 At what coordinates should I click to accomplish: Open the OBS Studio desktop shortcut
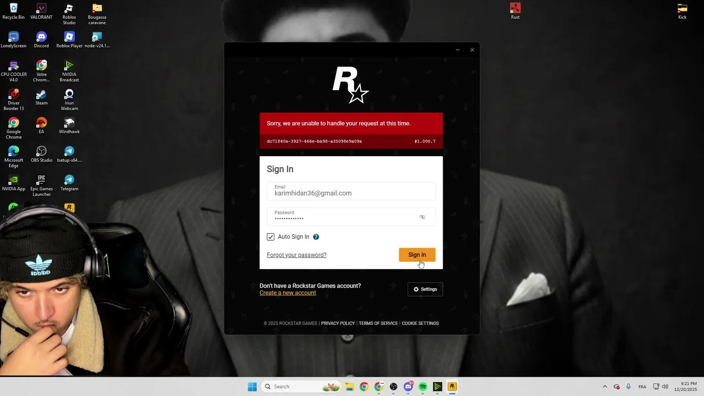tap(41, 155)
